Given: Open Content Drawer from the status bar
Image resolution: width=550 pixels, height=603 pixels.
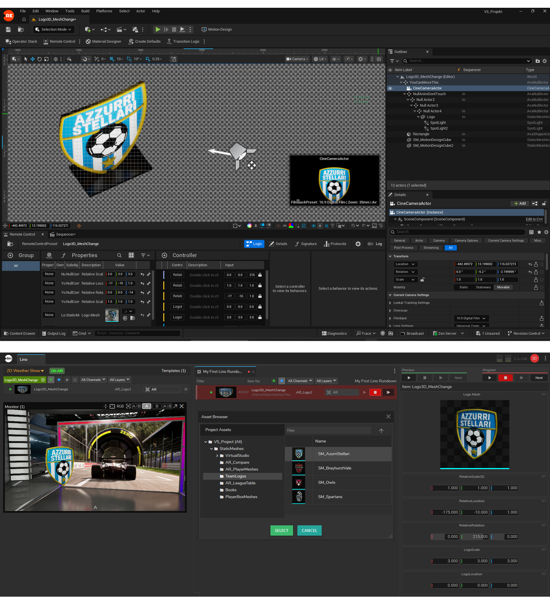Looking at the screenshot, I should pyautogui.click(x=19, y=334).
